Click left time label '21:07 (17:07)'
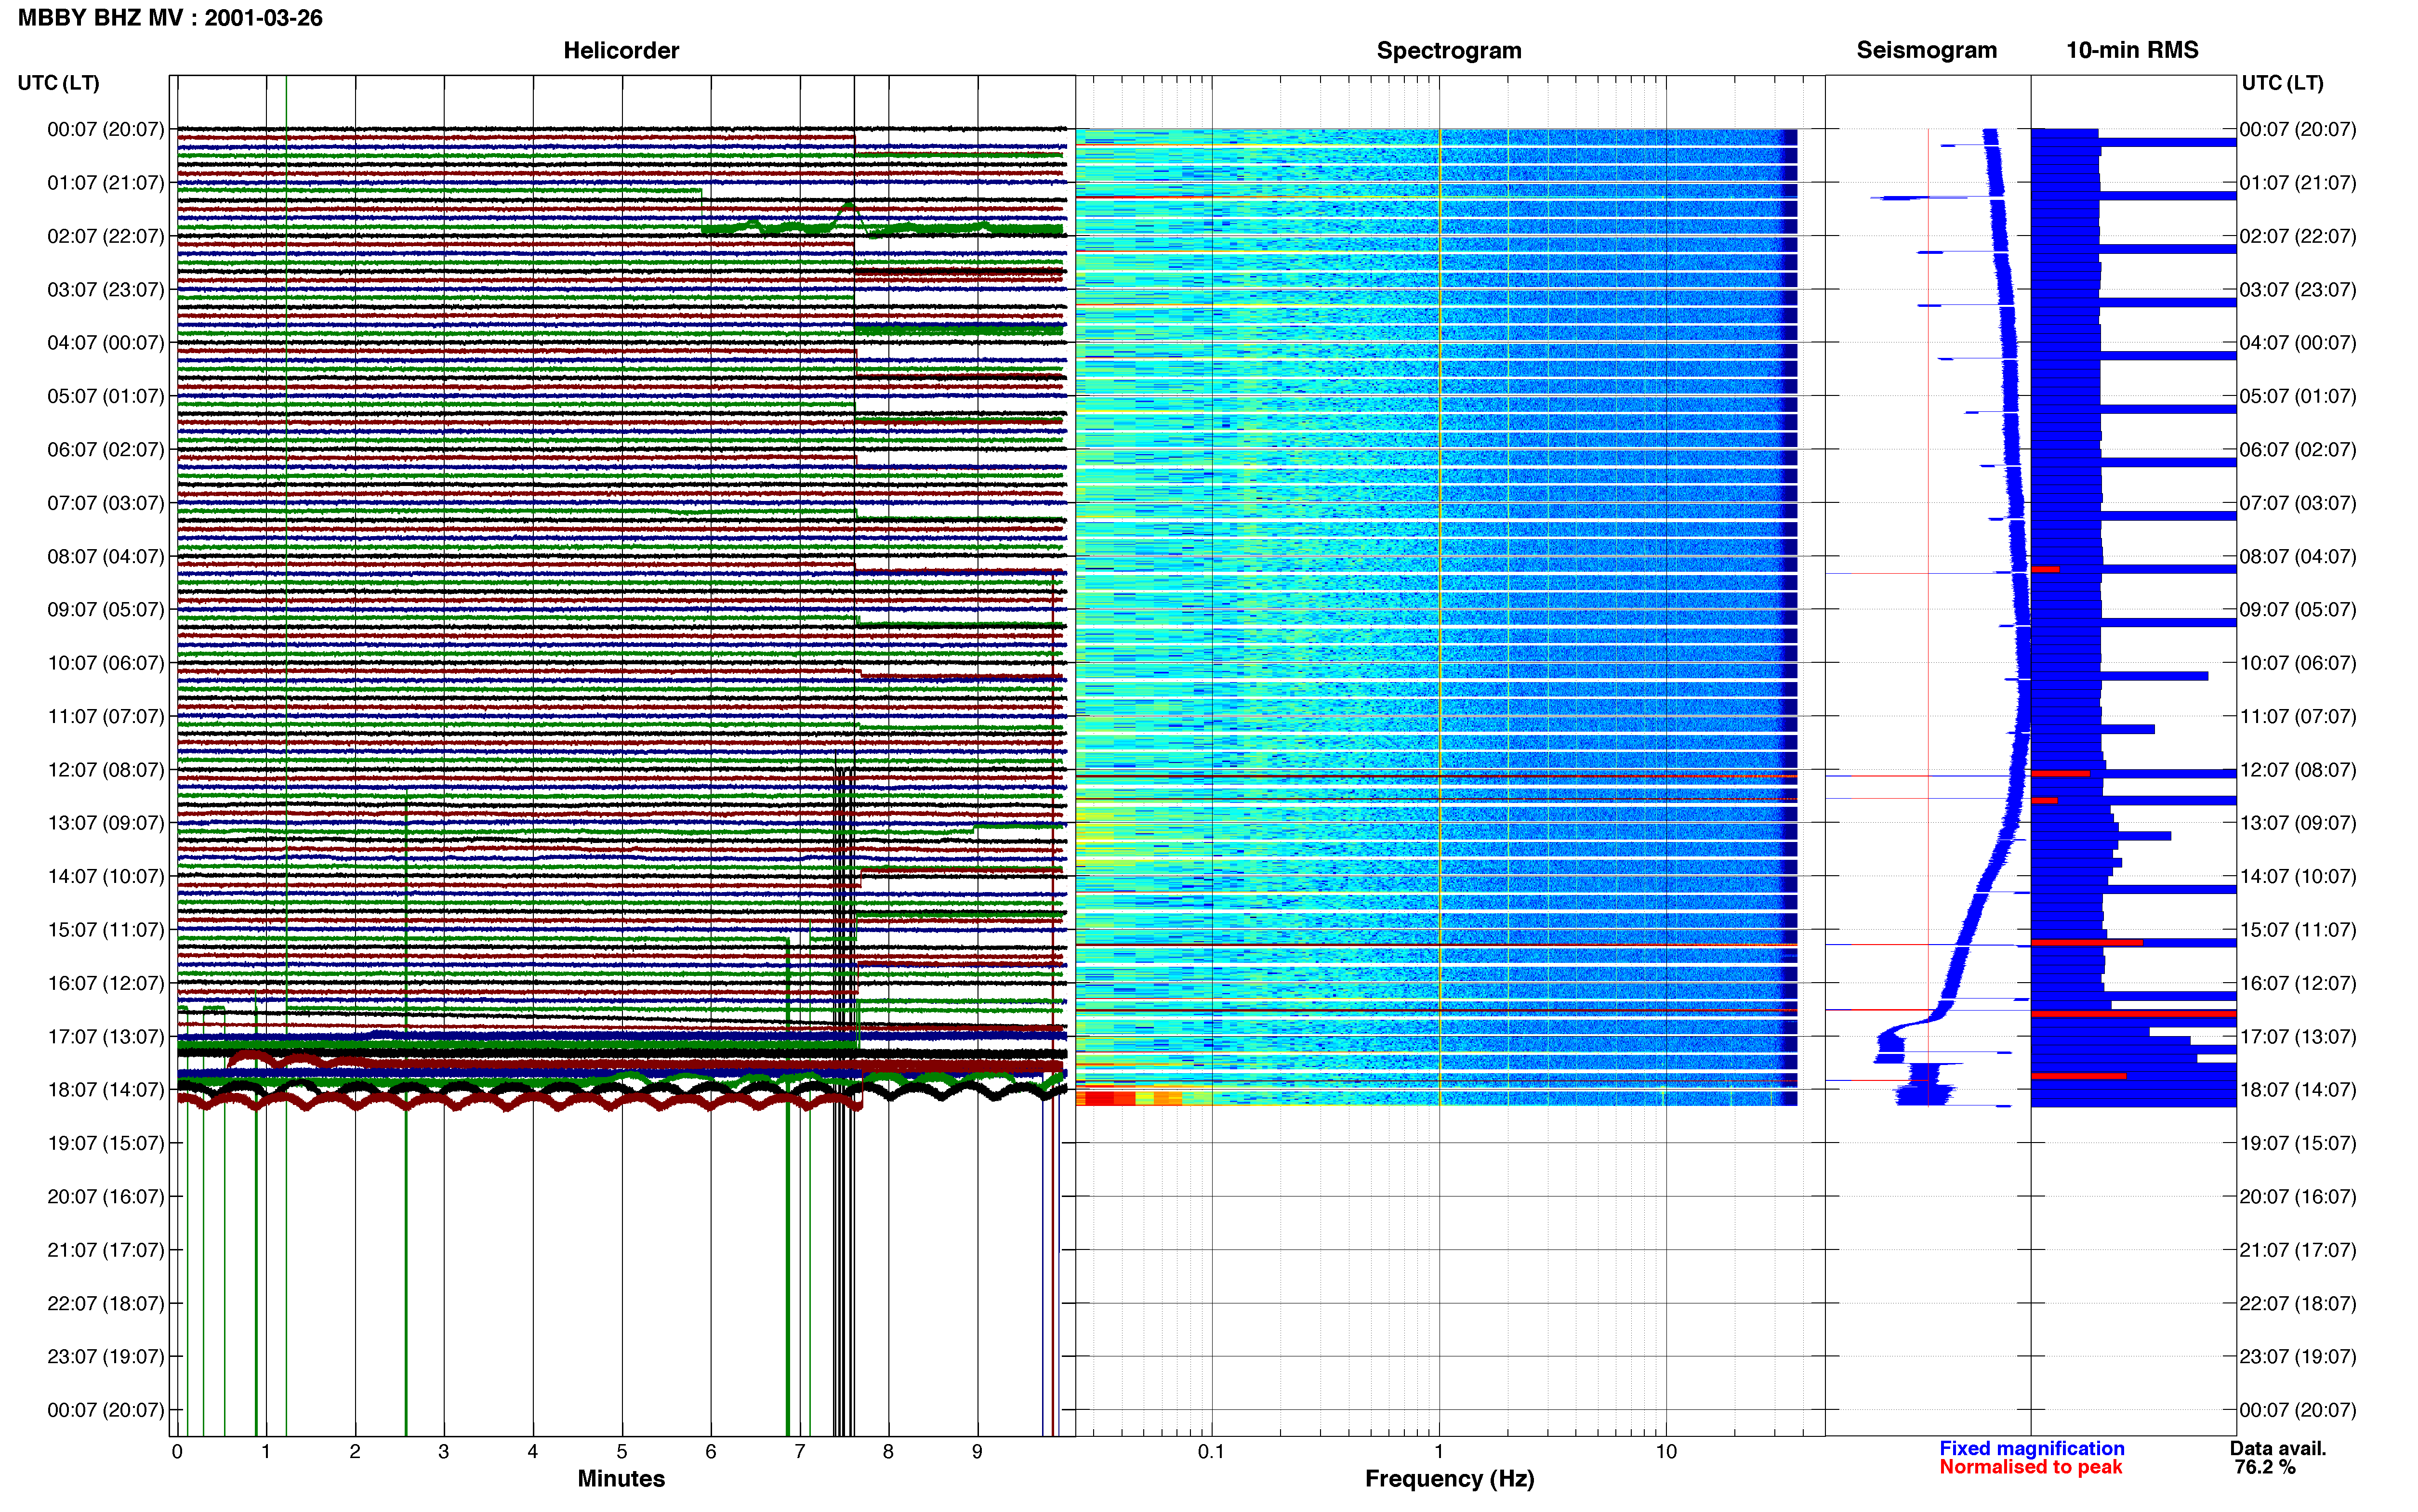Image resolution: width=2418 pixels, height=1512 pixels. 105,1250
